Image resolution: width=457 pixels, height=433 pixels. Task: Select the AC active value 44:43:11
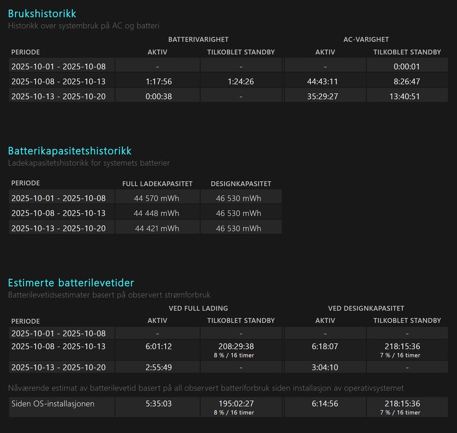tap(322, 81)
